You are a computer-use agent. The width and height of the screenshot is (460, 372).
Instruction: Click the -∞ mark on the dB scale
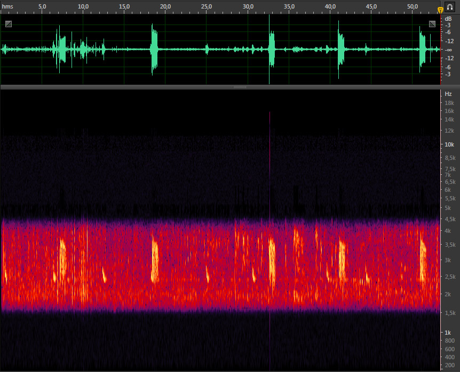pos(448,50)
